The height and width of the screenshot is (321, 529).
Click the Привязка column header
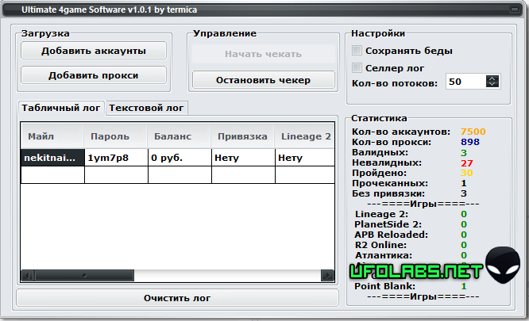[x=242, y=136]
